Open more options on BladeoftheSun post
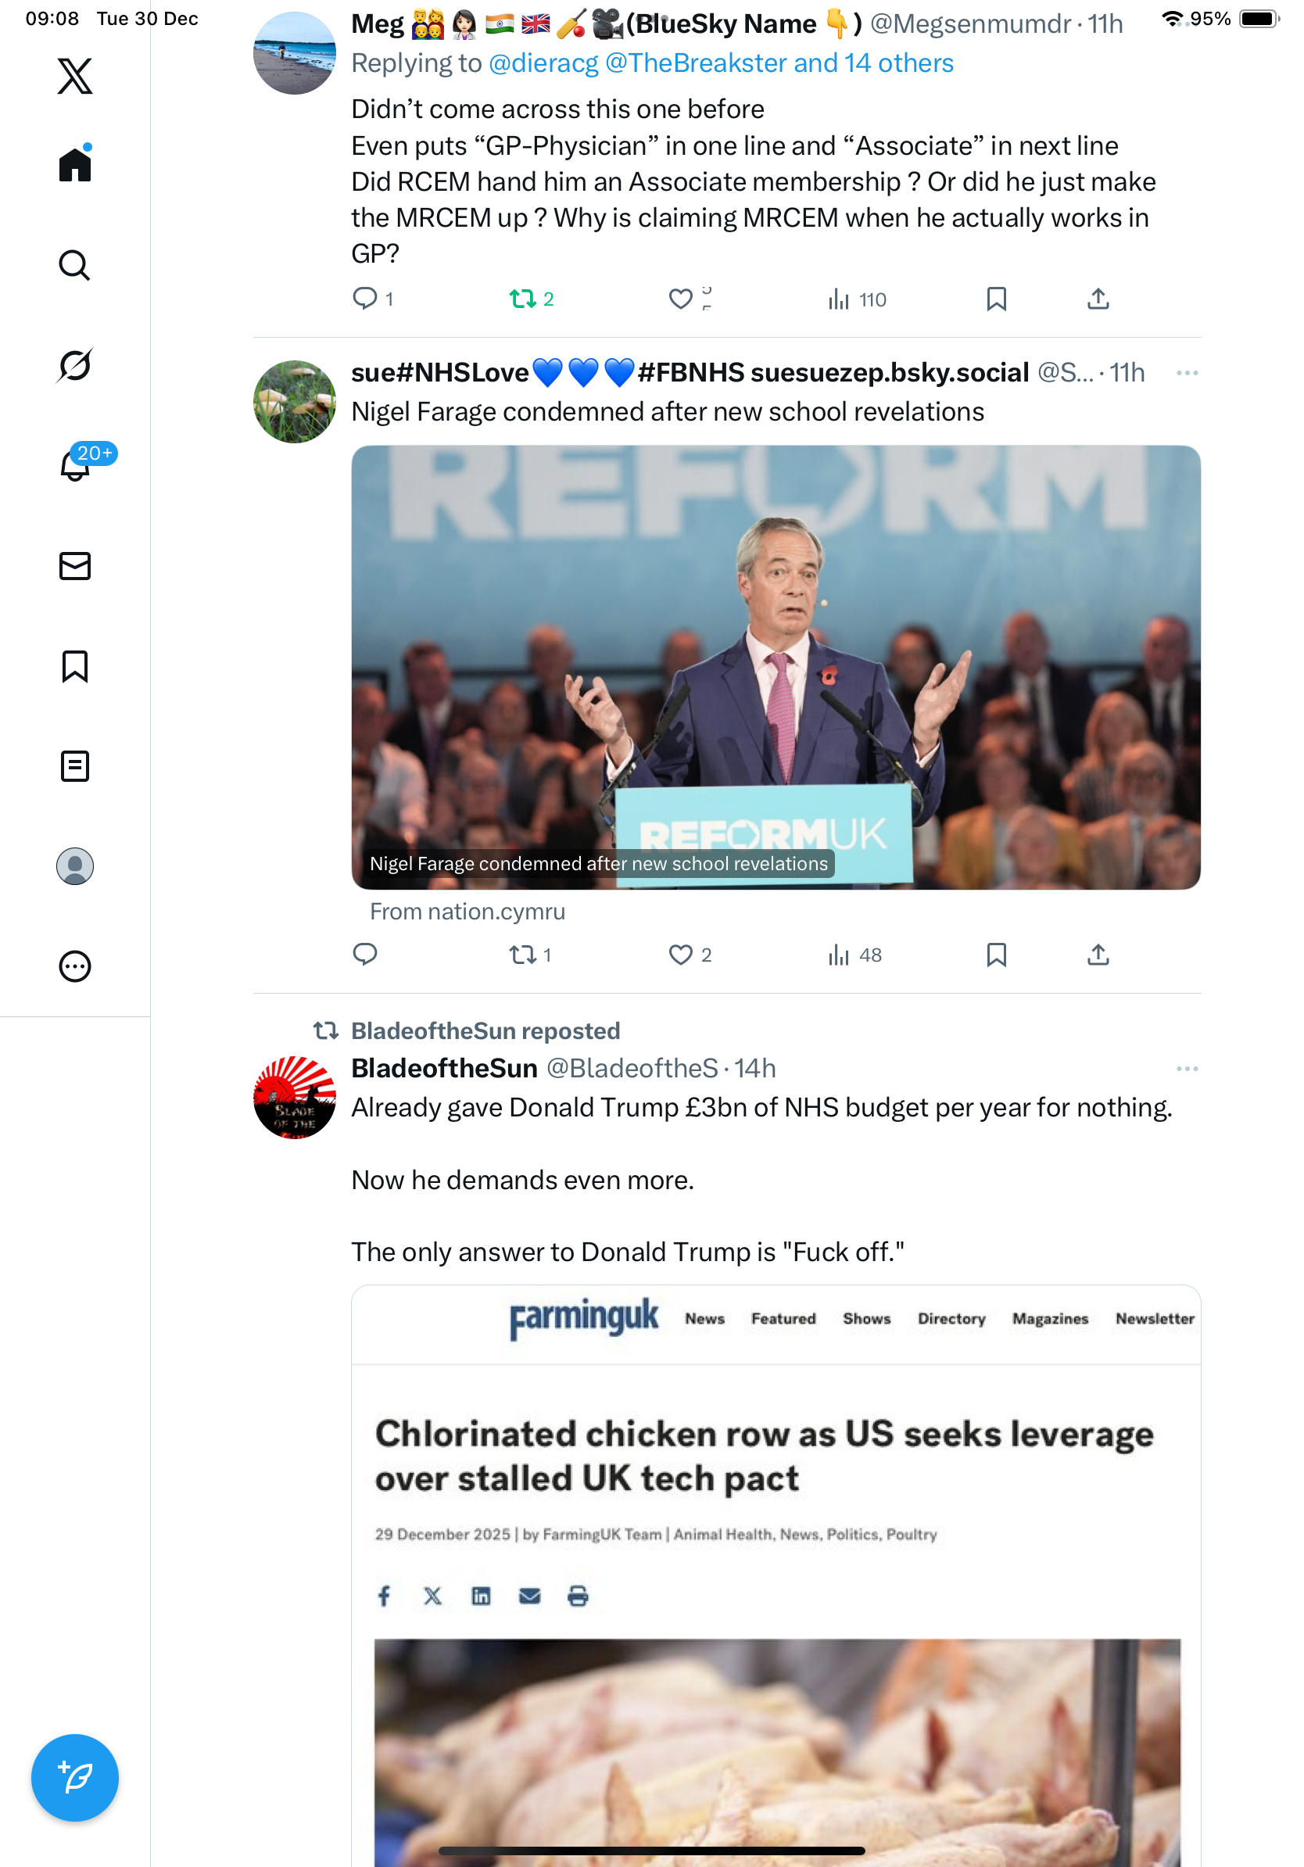This screenshot has height=1867, width=1304. click(x=1187, y=1069)
